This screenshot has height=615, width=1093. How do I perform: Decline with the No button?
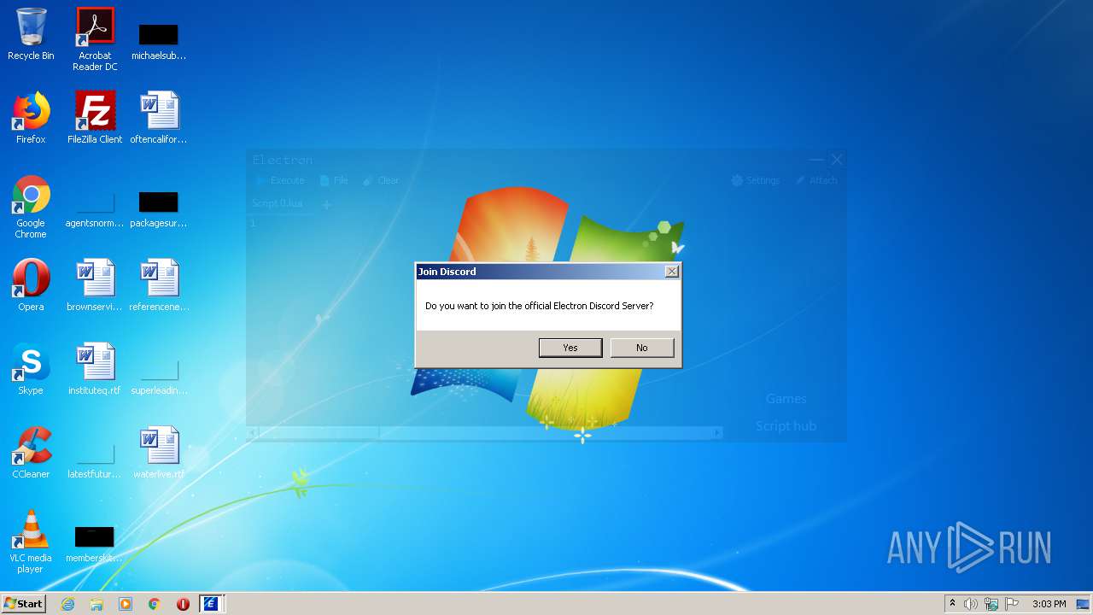pyautogui.click(x=642, y=348)
